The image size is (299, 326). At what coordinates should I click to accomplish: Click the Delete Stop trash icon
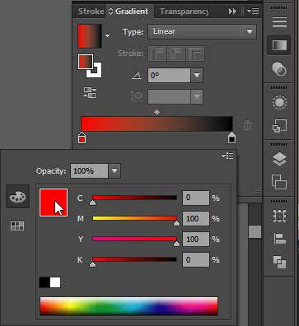coord(248,125)
